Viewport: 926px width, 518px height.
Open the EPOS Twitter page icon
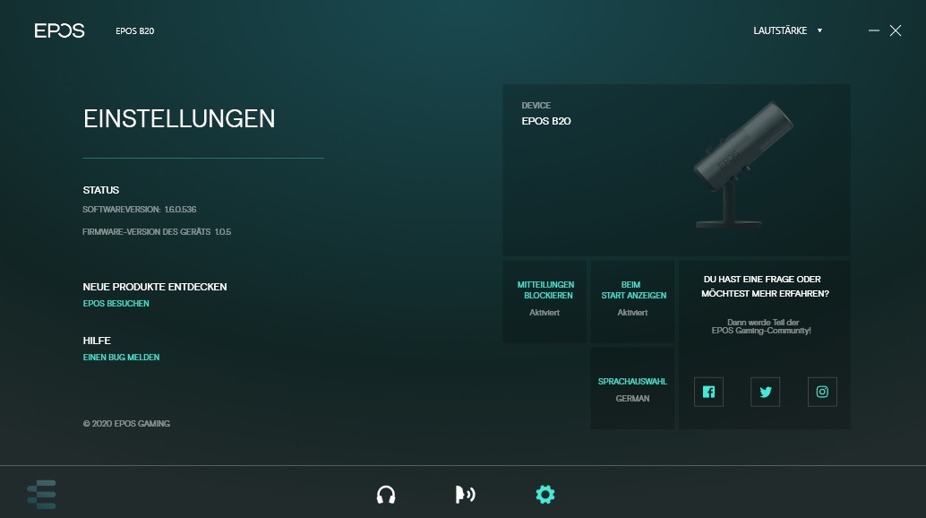click(x=766, y=392)
